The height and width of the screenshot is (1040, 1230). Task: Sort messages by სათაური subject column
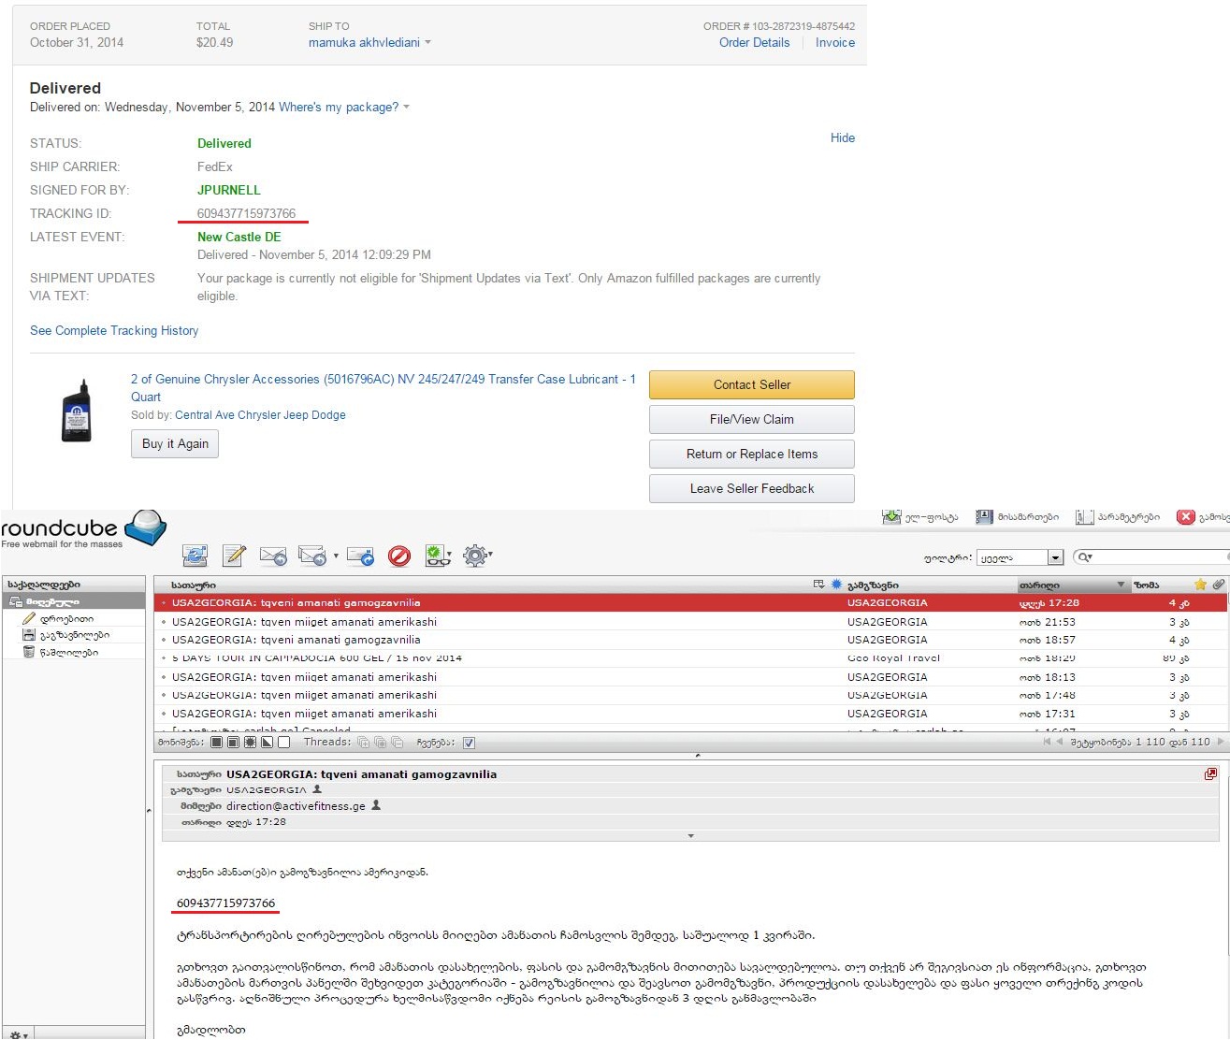[194, 585]
